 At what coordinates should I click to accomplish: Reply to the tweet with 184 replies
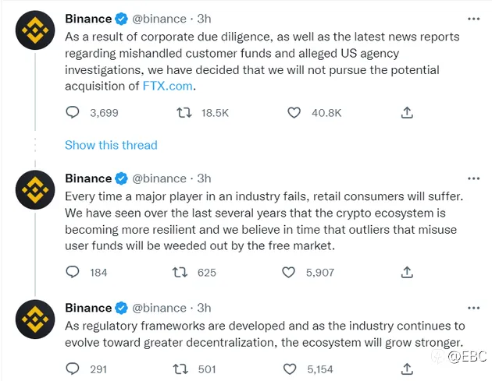coord(73,272)
